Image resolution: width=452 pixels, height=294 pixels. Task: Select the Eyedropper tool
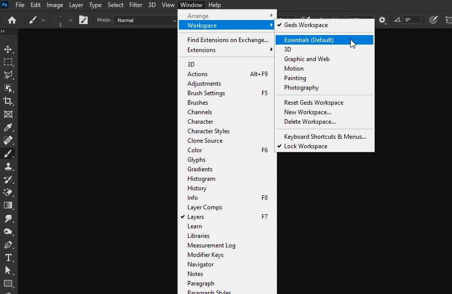tap(8, 127)
